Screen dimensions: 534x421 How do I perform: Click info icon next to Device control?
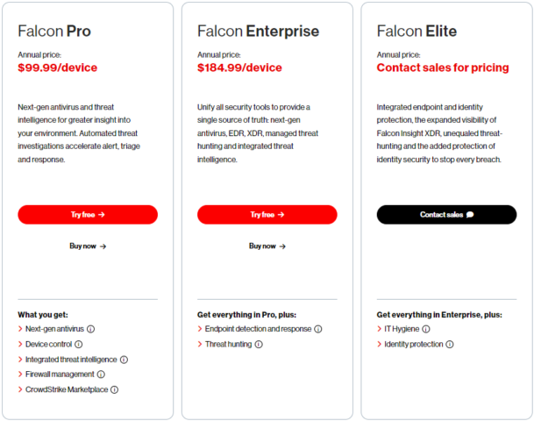point(77,344)
